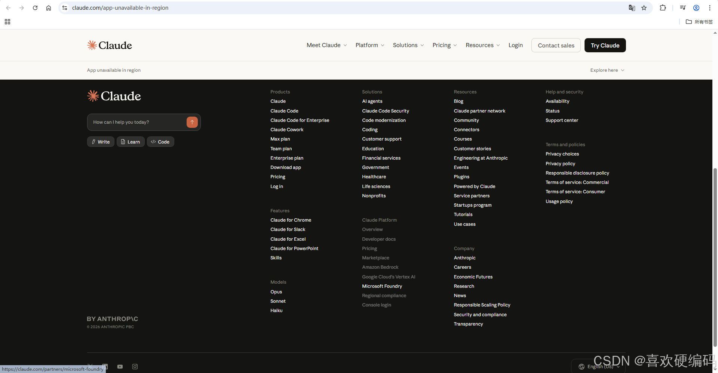
Task: Open the all bookmarks folder
Action: point(699,22)
